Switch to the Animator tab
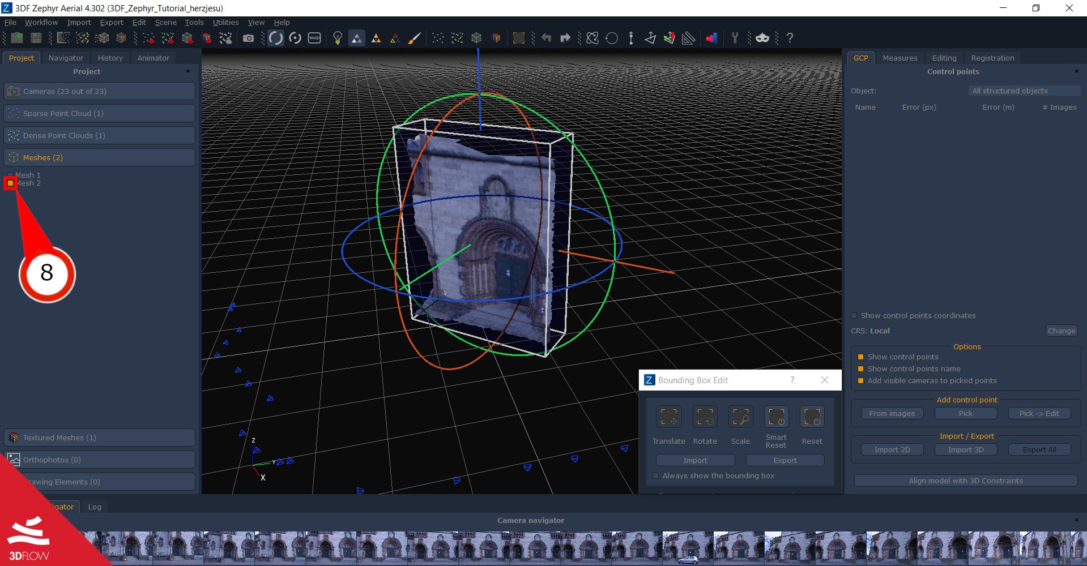This screenshot has width=1087, height=566. pyautogui.click(x=153, y=58)
